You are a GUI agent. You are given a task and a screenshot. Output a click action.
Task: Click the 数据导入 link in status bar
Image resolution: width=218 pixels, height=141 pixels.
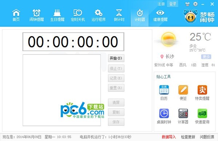(169, 137)
